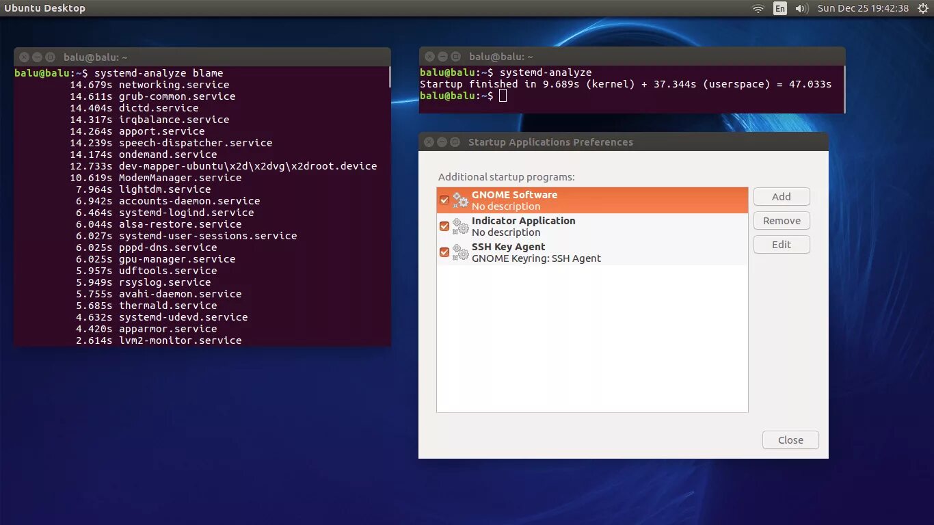Click the systemd-logind.service line
Viewport: 934px width, 525px height.
(165, 213)
